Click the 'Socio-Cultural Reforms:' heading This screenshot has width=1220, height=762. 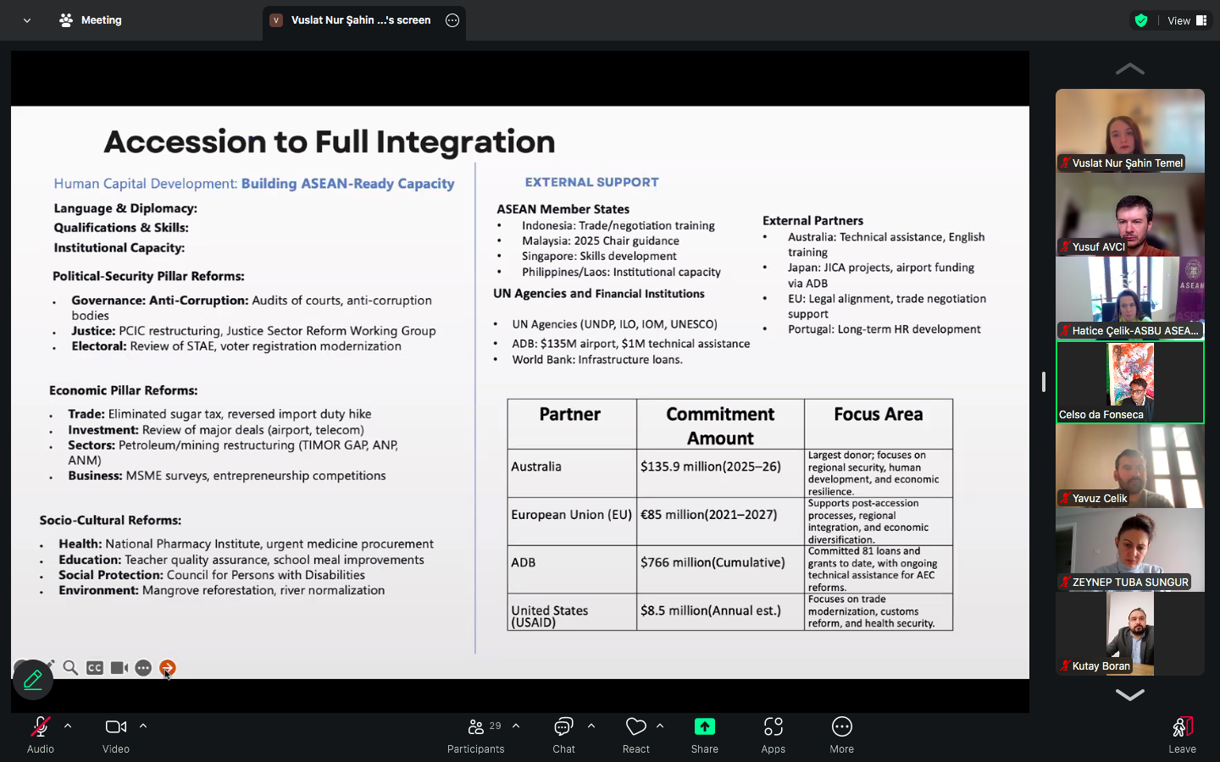110,520
